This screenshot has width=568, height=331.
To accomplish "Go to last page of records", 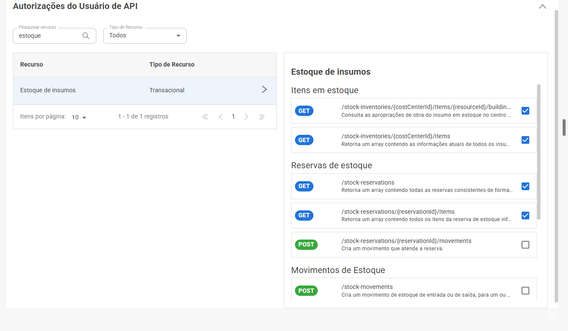I will 261,117.
